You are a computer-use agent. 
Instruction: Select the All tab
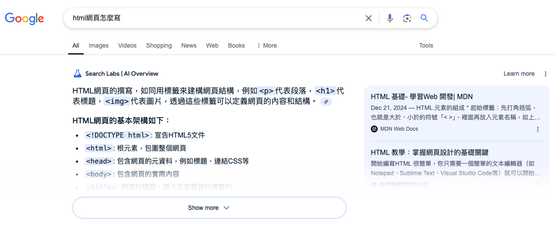click(x=76, y=45)
